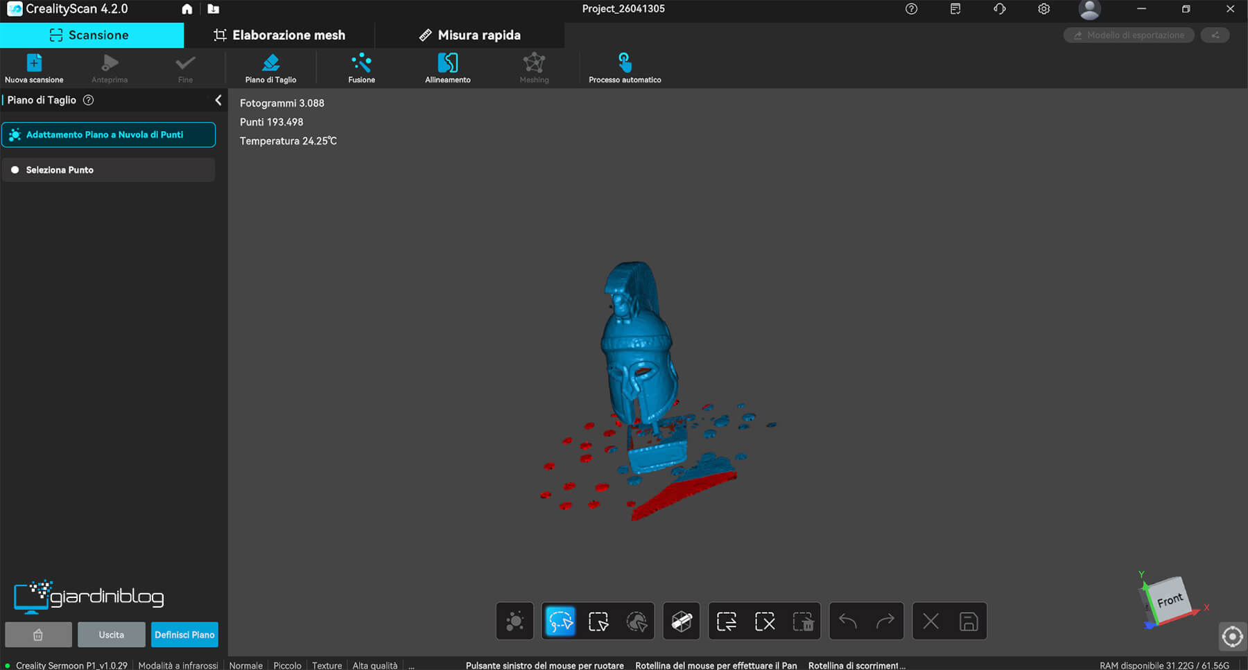Click the Uscita button
This screenshot has width=1248, height=670.
[111, 635]
